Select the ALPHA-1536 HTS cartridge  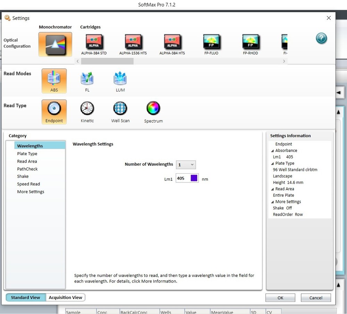[x=133, y=44]
